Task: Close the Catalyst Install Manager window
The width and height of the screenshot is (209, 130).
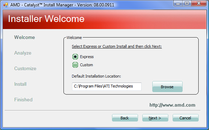Action: [x=199, y=3]
